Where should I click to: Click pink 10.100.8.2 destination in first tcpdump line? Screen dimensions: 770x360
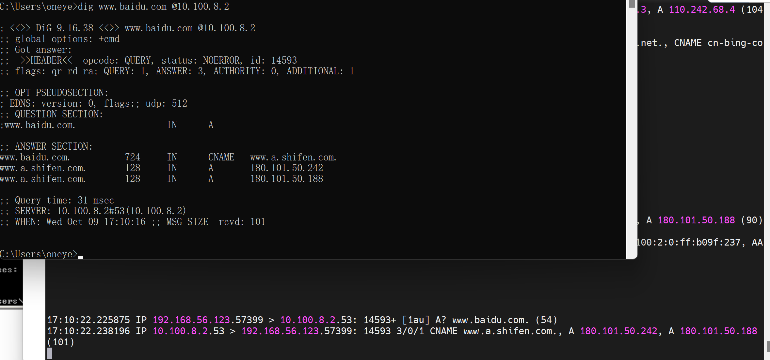(308, 320)
